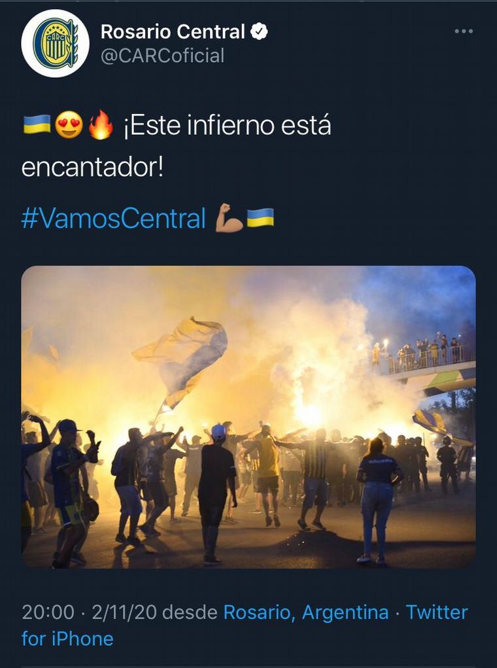
Task: Click the fire emoji in the tweet
Action: pos(101,125)
